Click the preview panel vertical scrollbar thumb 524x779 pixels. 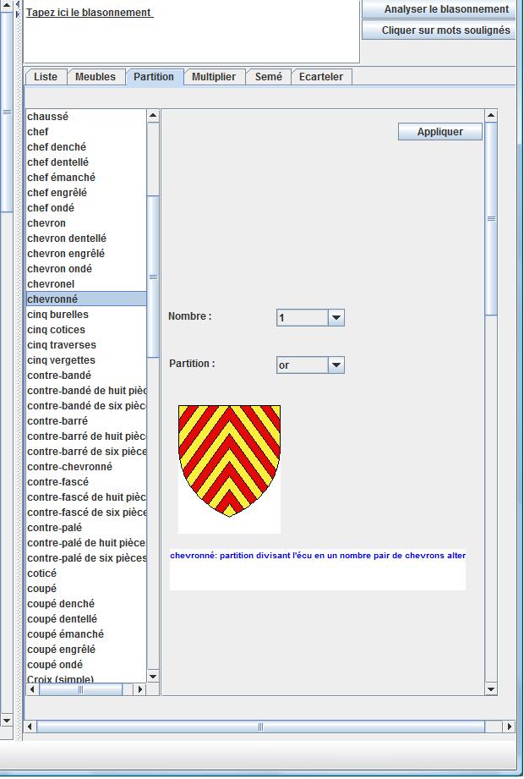491,218
